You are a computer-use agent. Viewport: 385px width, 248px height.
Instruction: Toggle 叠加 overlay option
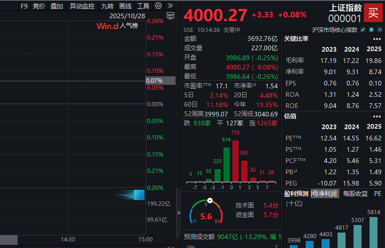57,6
